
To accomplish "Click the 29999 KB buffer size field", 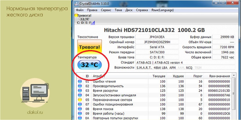I will click(224, 37).
